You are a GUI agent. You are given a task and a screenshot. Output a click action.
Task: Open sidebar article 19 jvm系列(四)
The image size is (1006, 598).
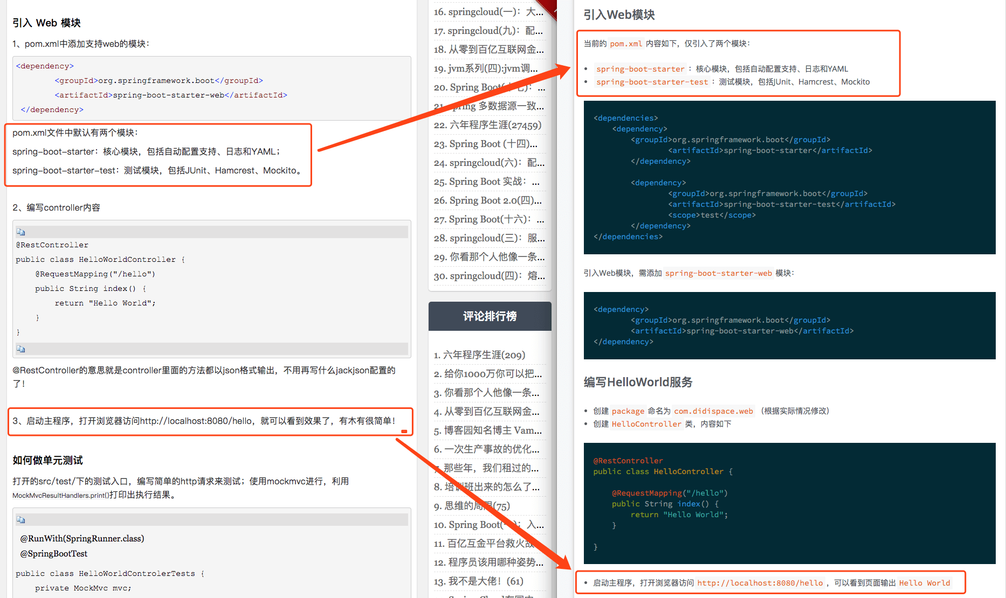[486, 68]
